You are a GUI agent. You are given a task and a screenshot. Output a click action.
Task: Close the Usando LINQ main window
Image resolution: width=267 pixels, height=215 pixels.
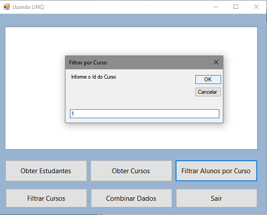coord(256,7)
